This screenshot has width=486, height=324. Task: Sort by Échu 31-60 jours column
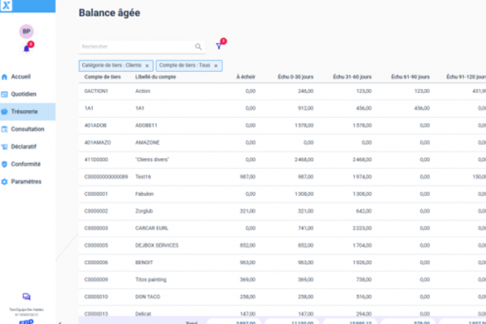tap(352, 77)
